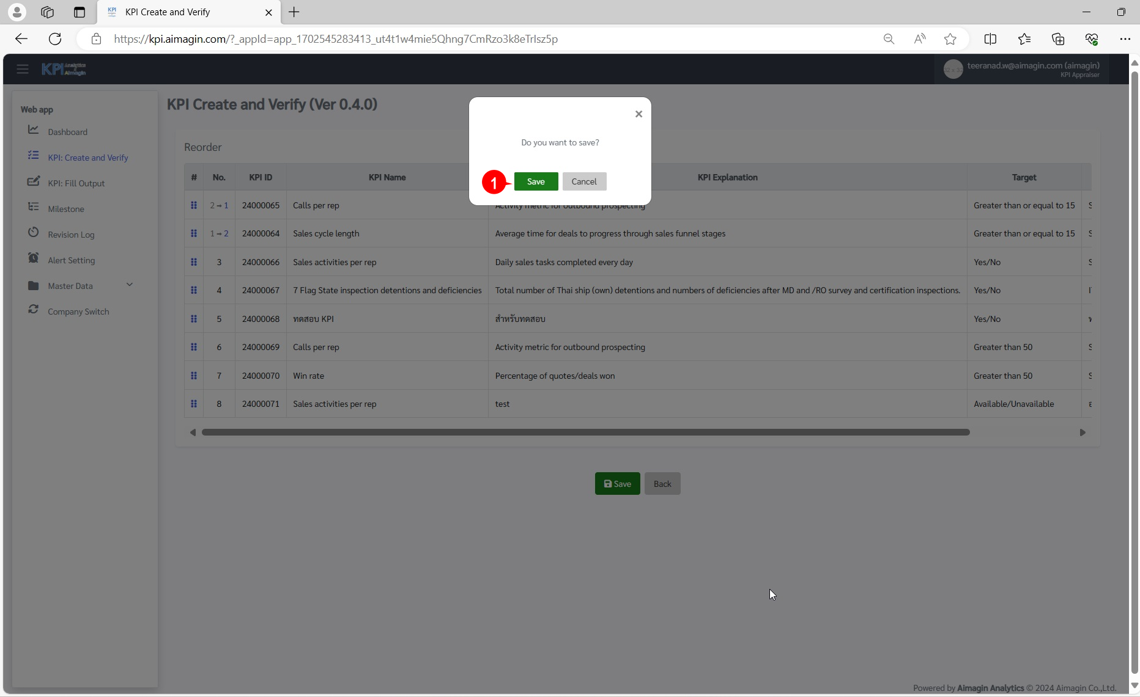Open browser settings and more menu
Screen dimensions: 1140x697
click(1125, 39)
